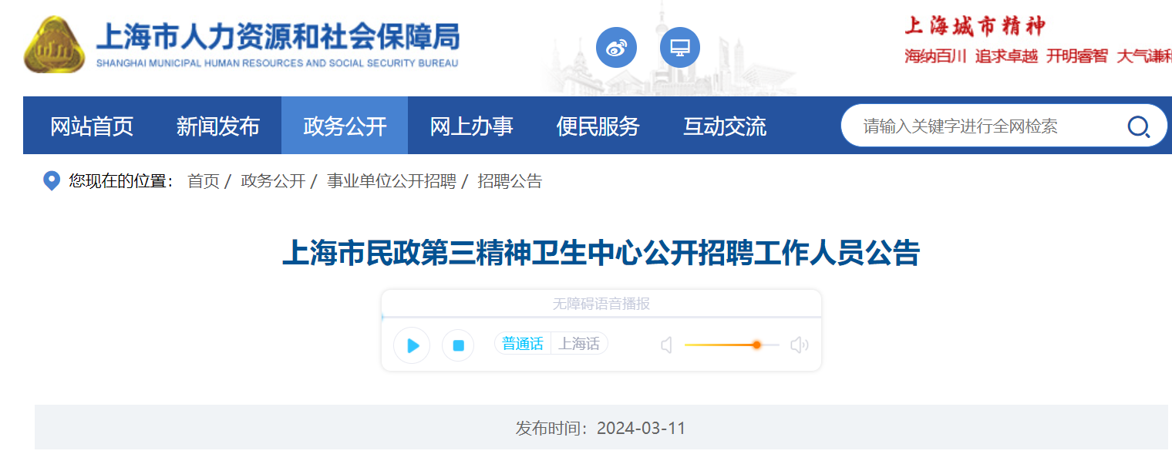Open the Weibo icon link
The width and height of the screenshot is (1172, 471).
click(x=616, y=48)
